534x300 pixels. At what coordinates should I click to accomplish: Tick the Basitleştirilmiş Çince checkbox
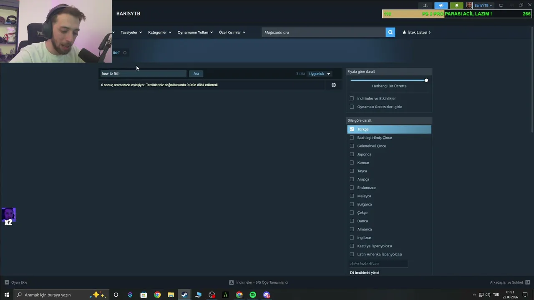(352, 137)
